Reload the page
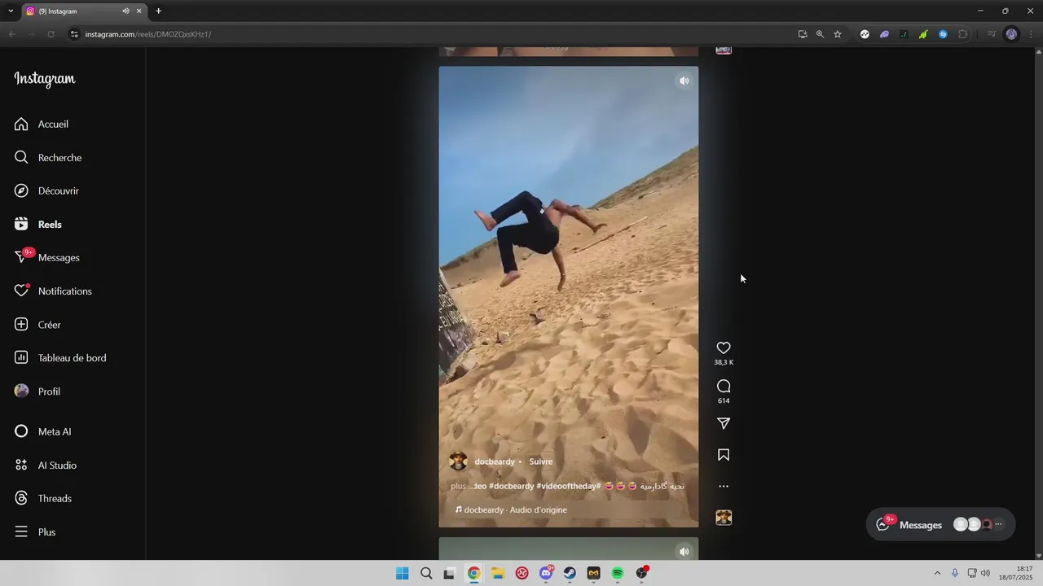The height and width of the screenshot is (586, 1043). pos(51,34)
